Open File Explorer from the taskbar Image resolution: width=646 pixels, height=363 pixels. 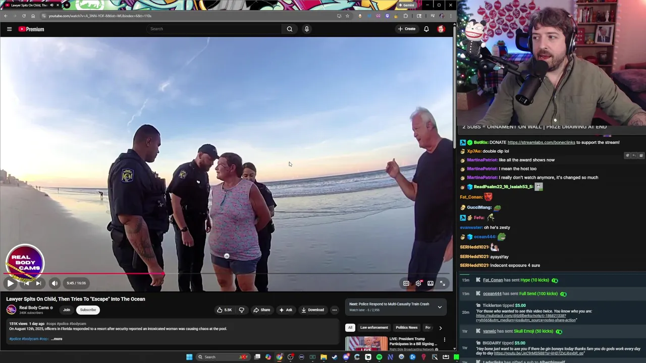[324, 357]
